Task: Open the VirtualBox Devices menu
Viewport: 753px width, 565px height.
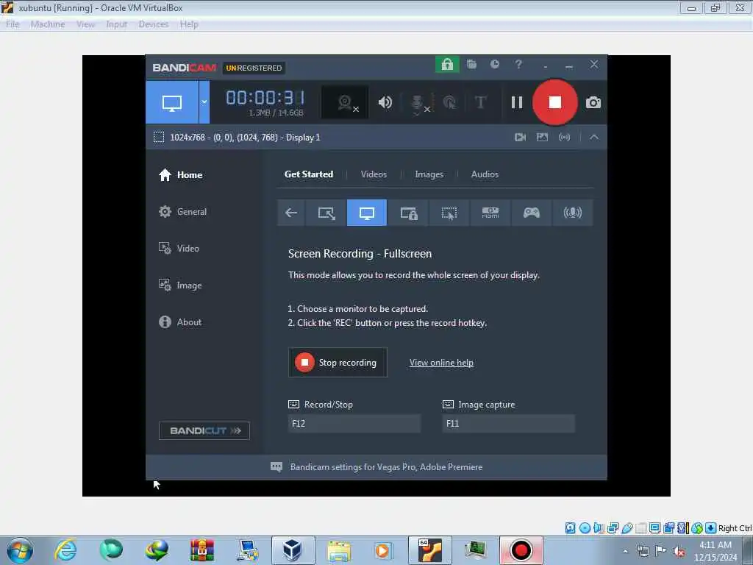Action: click(x=153, y=24)
